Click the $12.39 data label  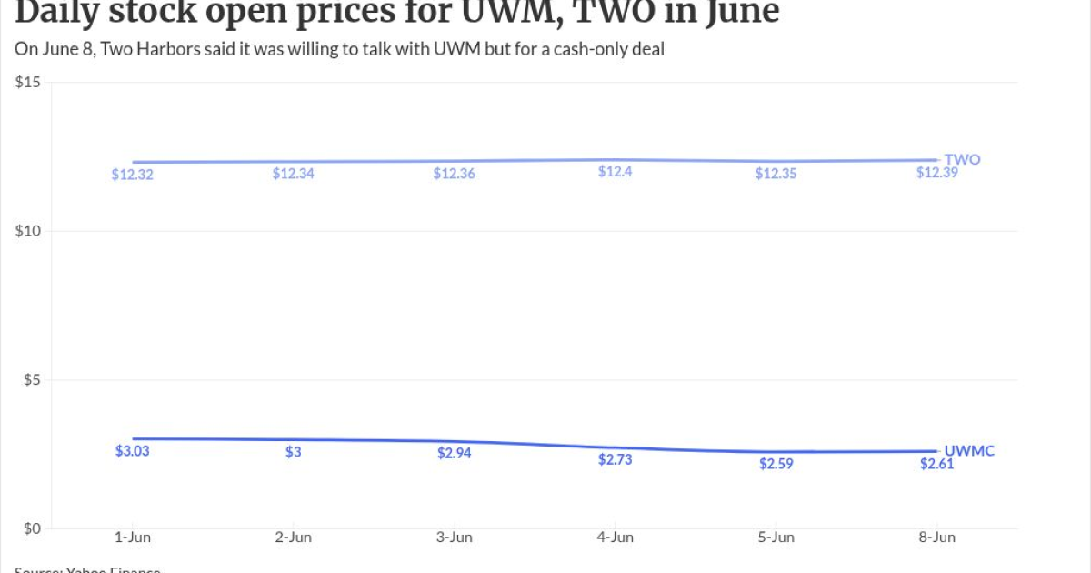click(x=936, y=172)
